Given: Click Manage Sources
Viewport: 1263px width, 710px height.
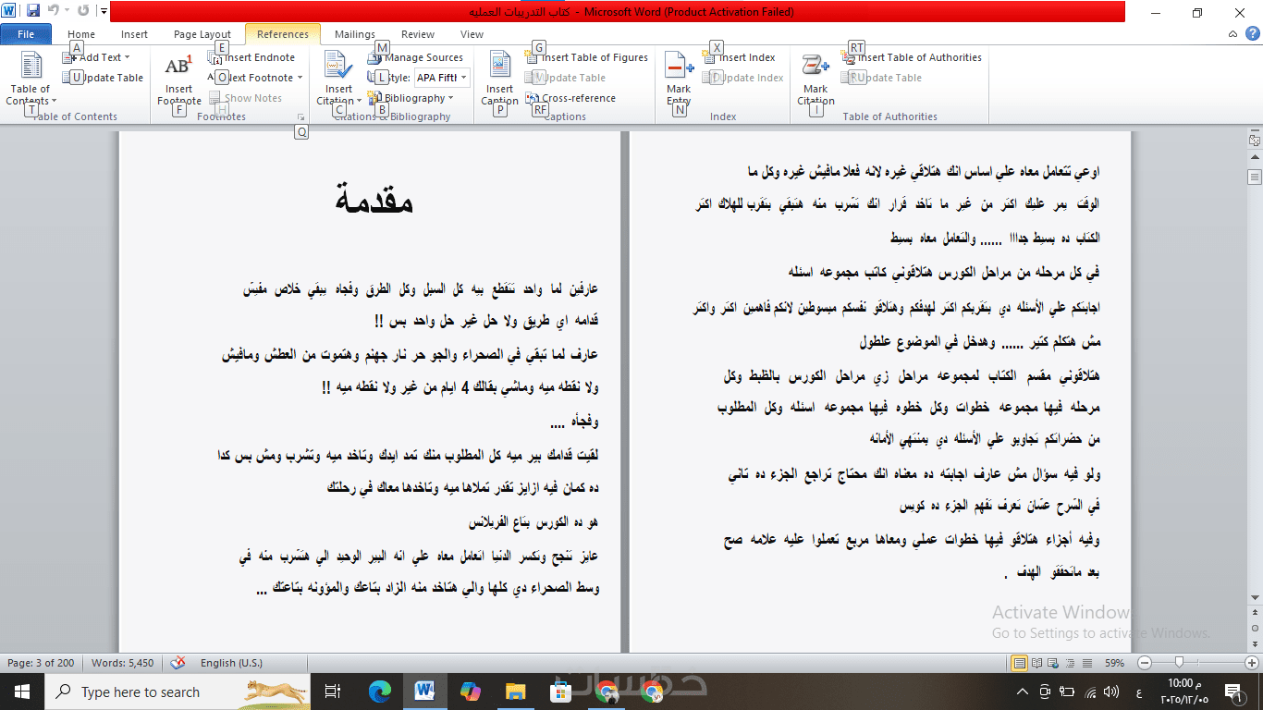Looking at the screenshot, I should 415,57.
